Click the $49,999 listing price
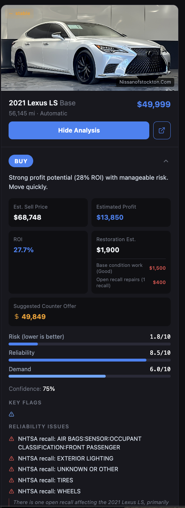The image size is (185, 508). (154, 104)
